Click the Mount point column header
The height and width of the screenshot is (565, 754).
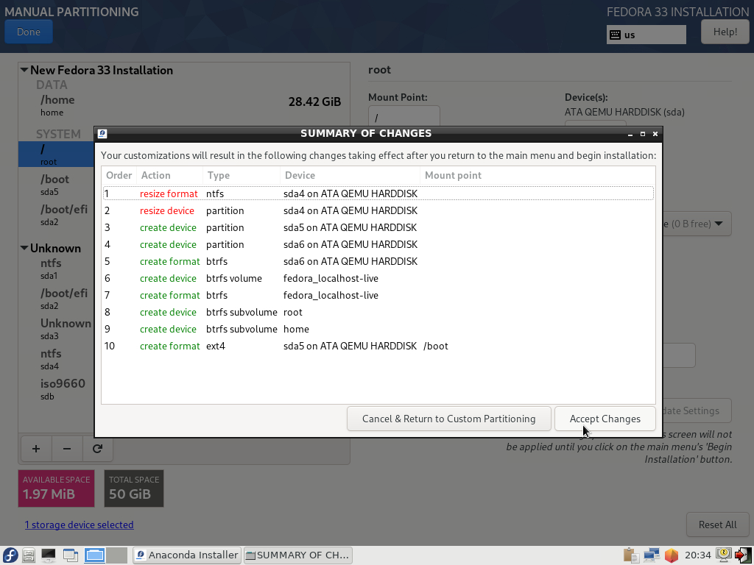point(538,175)
